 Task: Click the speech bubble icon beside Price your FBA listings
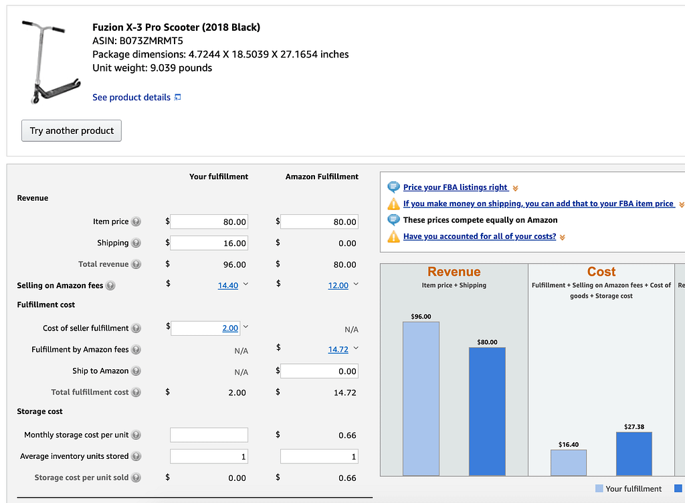point(393,187)
